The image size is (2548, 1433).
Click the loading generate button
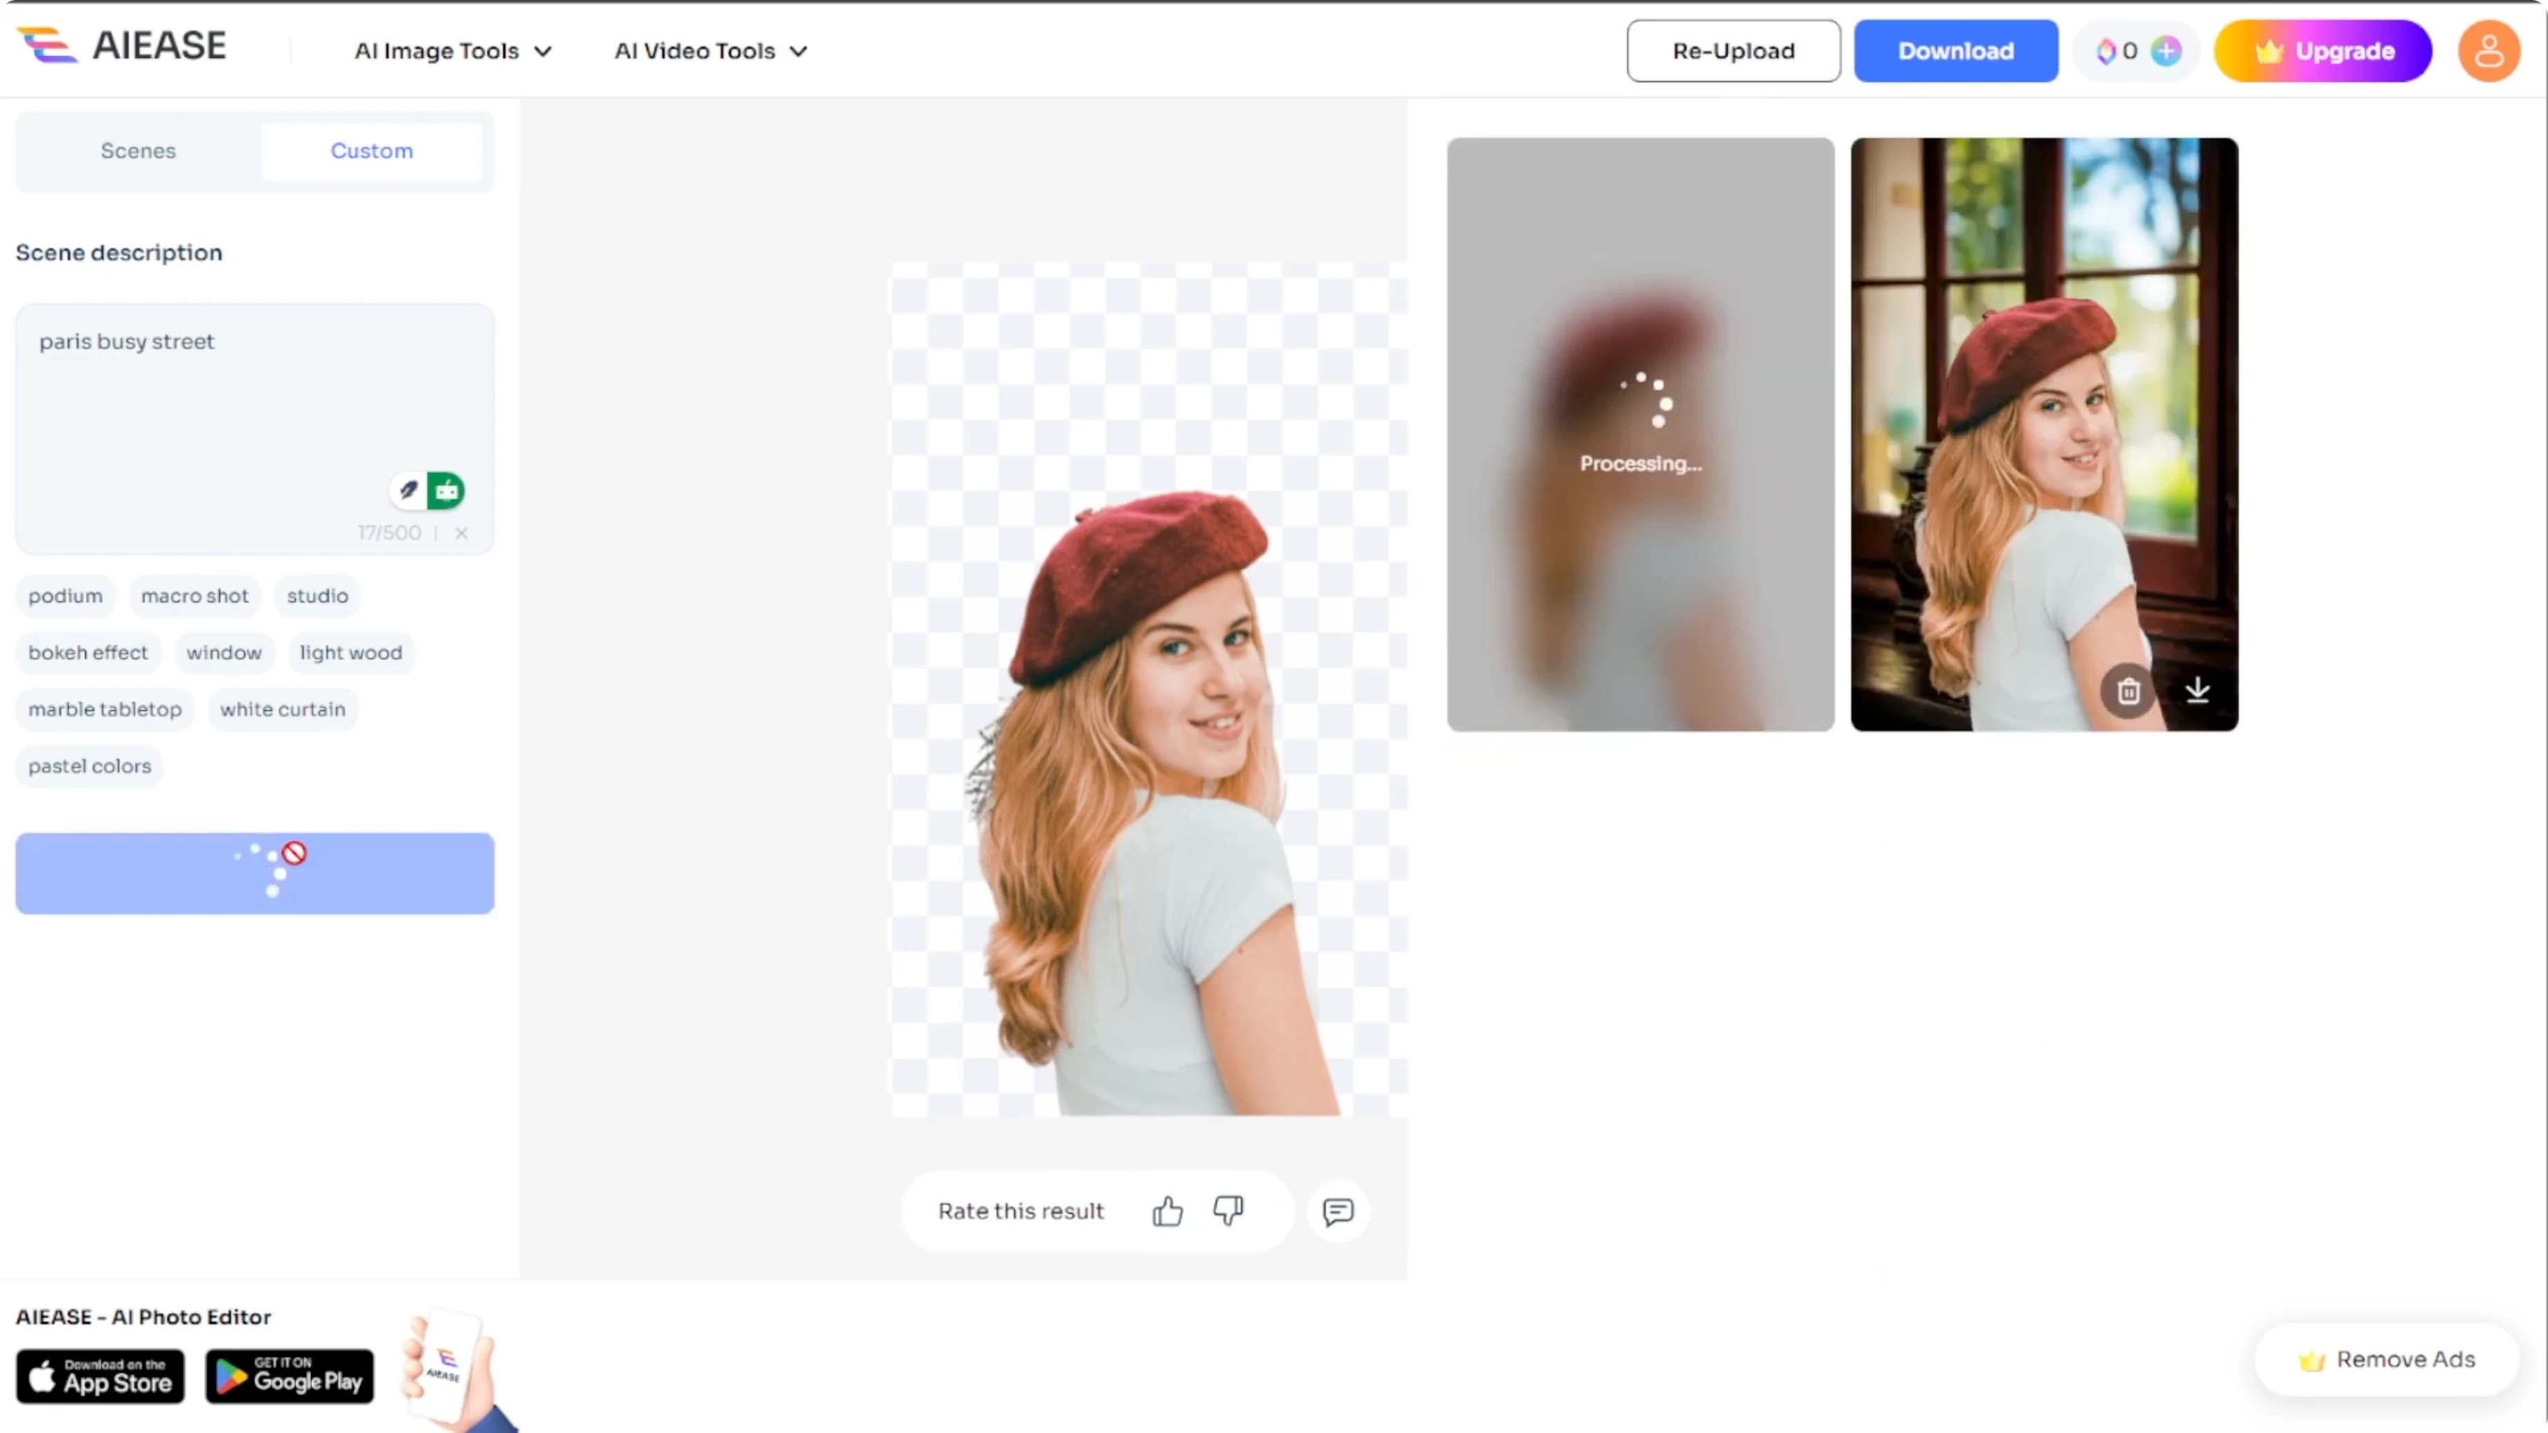click(255, 873)
